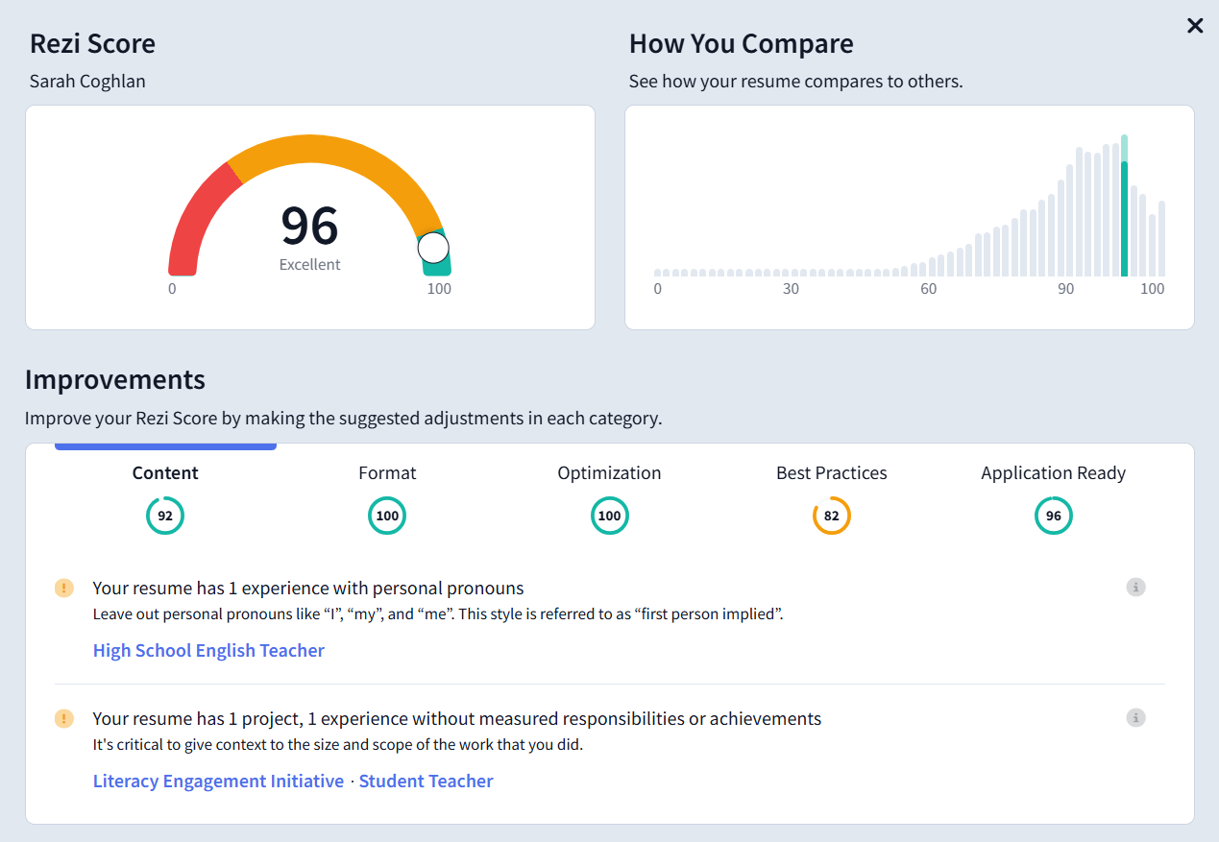The height and width of the screenshot is (842, 1219).
Task: Click the Best Practices score circle showing 82
Action: (831, 516)
